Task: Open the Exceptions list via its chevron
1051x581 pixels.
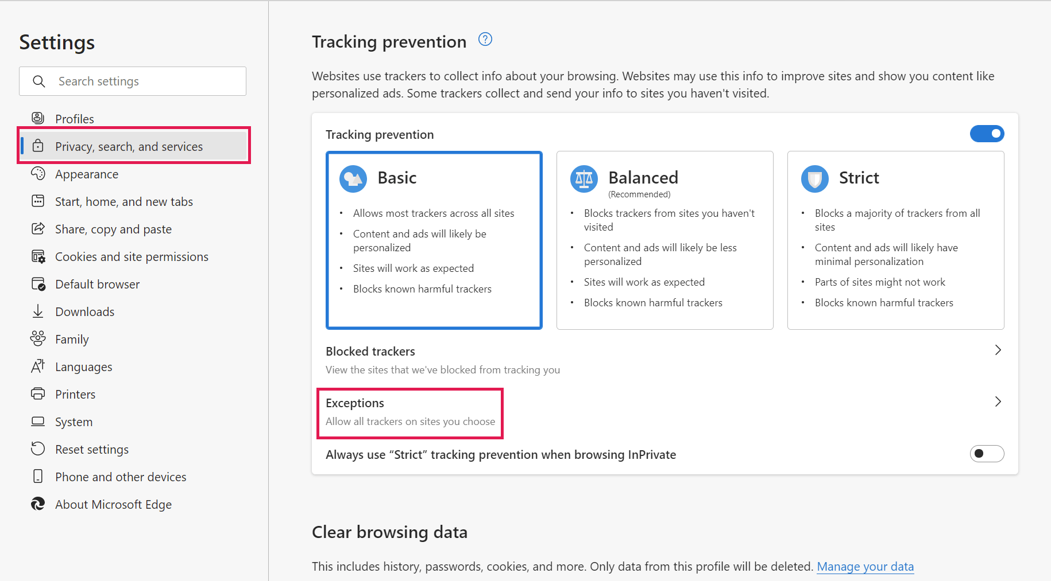Action: point(998,401)
